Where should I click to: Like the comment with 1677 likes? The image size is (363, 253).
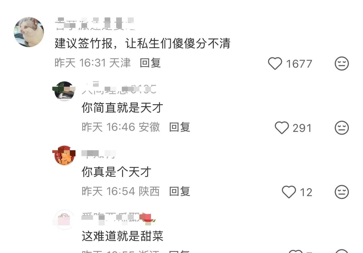point(275,64)
